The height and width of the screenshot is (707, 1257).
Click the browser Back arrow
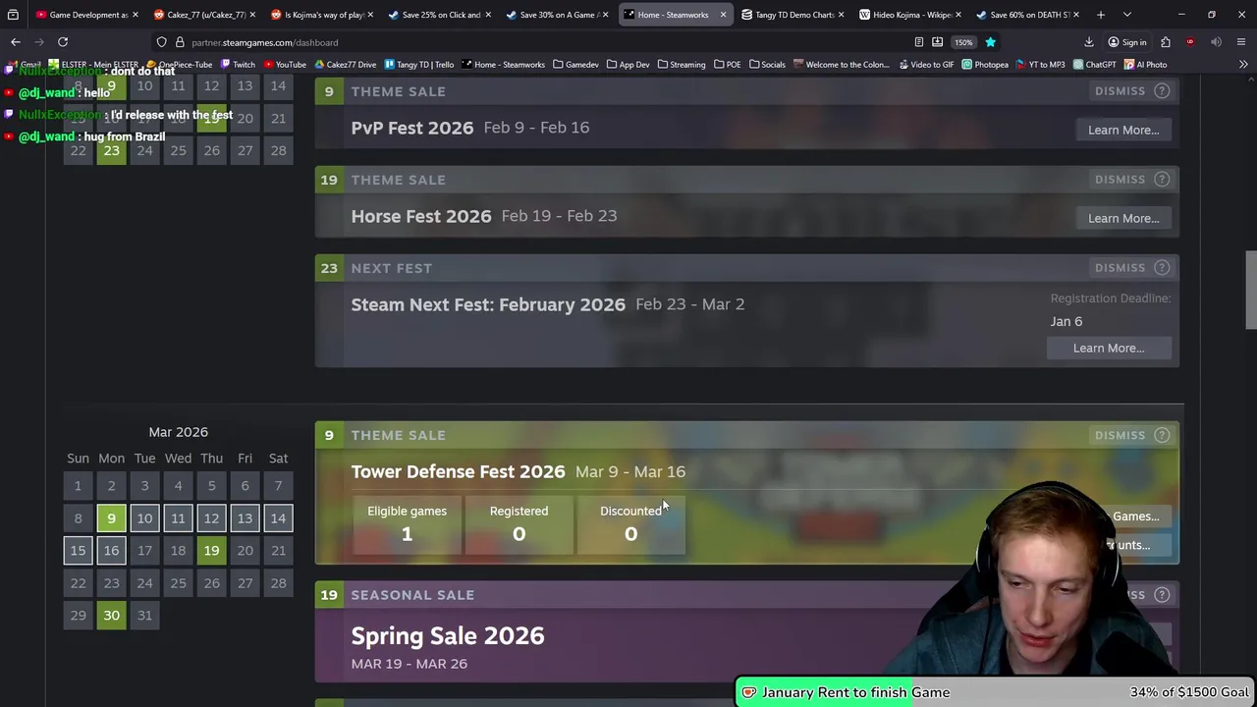click(x=16, y=42)
